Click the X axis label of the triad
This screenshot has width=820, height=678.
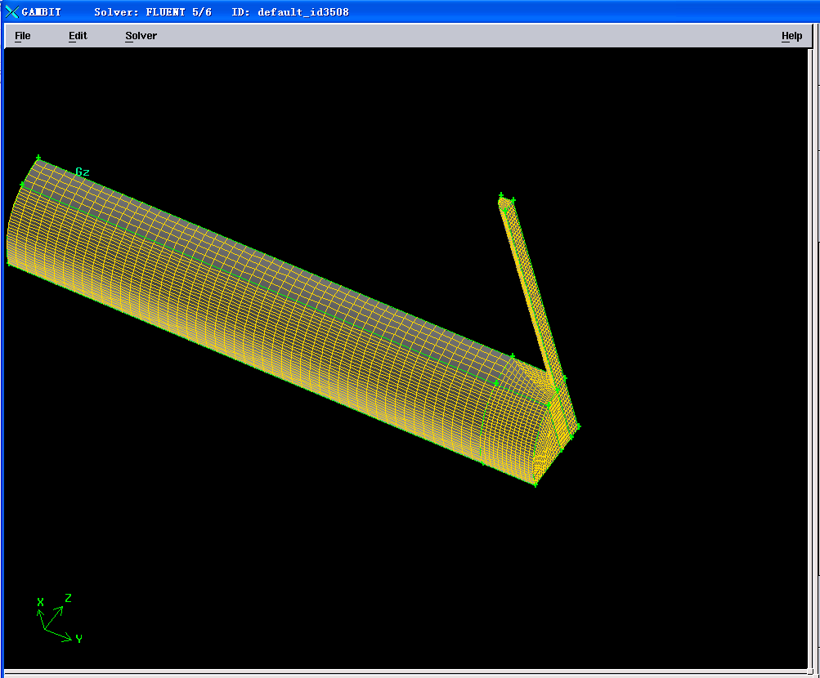40,602
